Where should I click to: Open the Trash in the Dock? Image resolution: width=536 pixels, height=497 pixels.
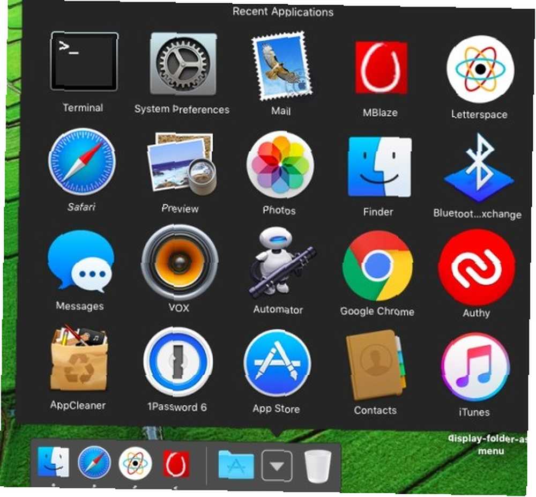click(x=317, y=465)
